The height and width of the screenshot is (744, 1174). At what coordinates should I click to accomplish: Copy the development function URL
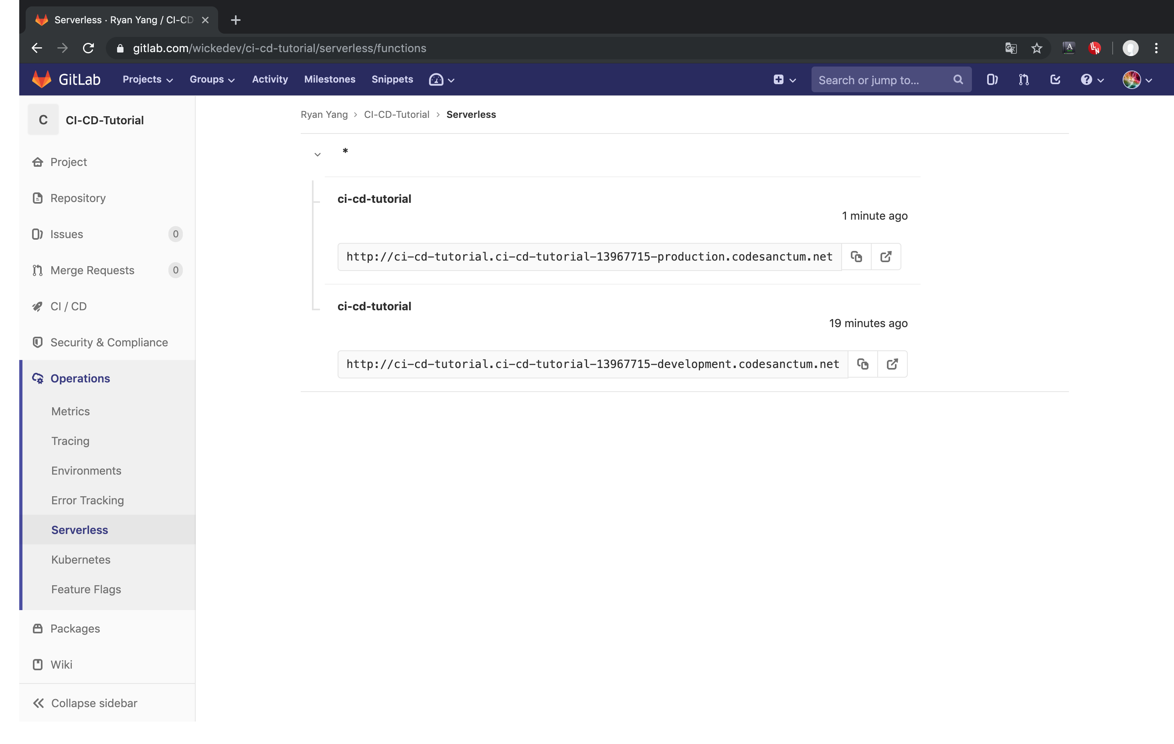(863, 364)
